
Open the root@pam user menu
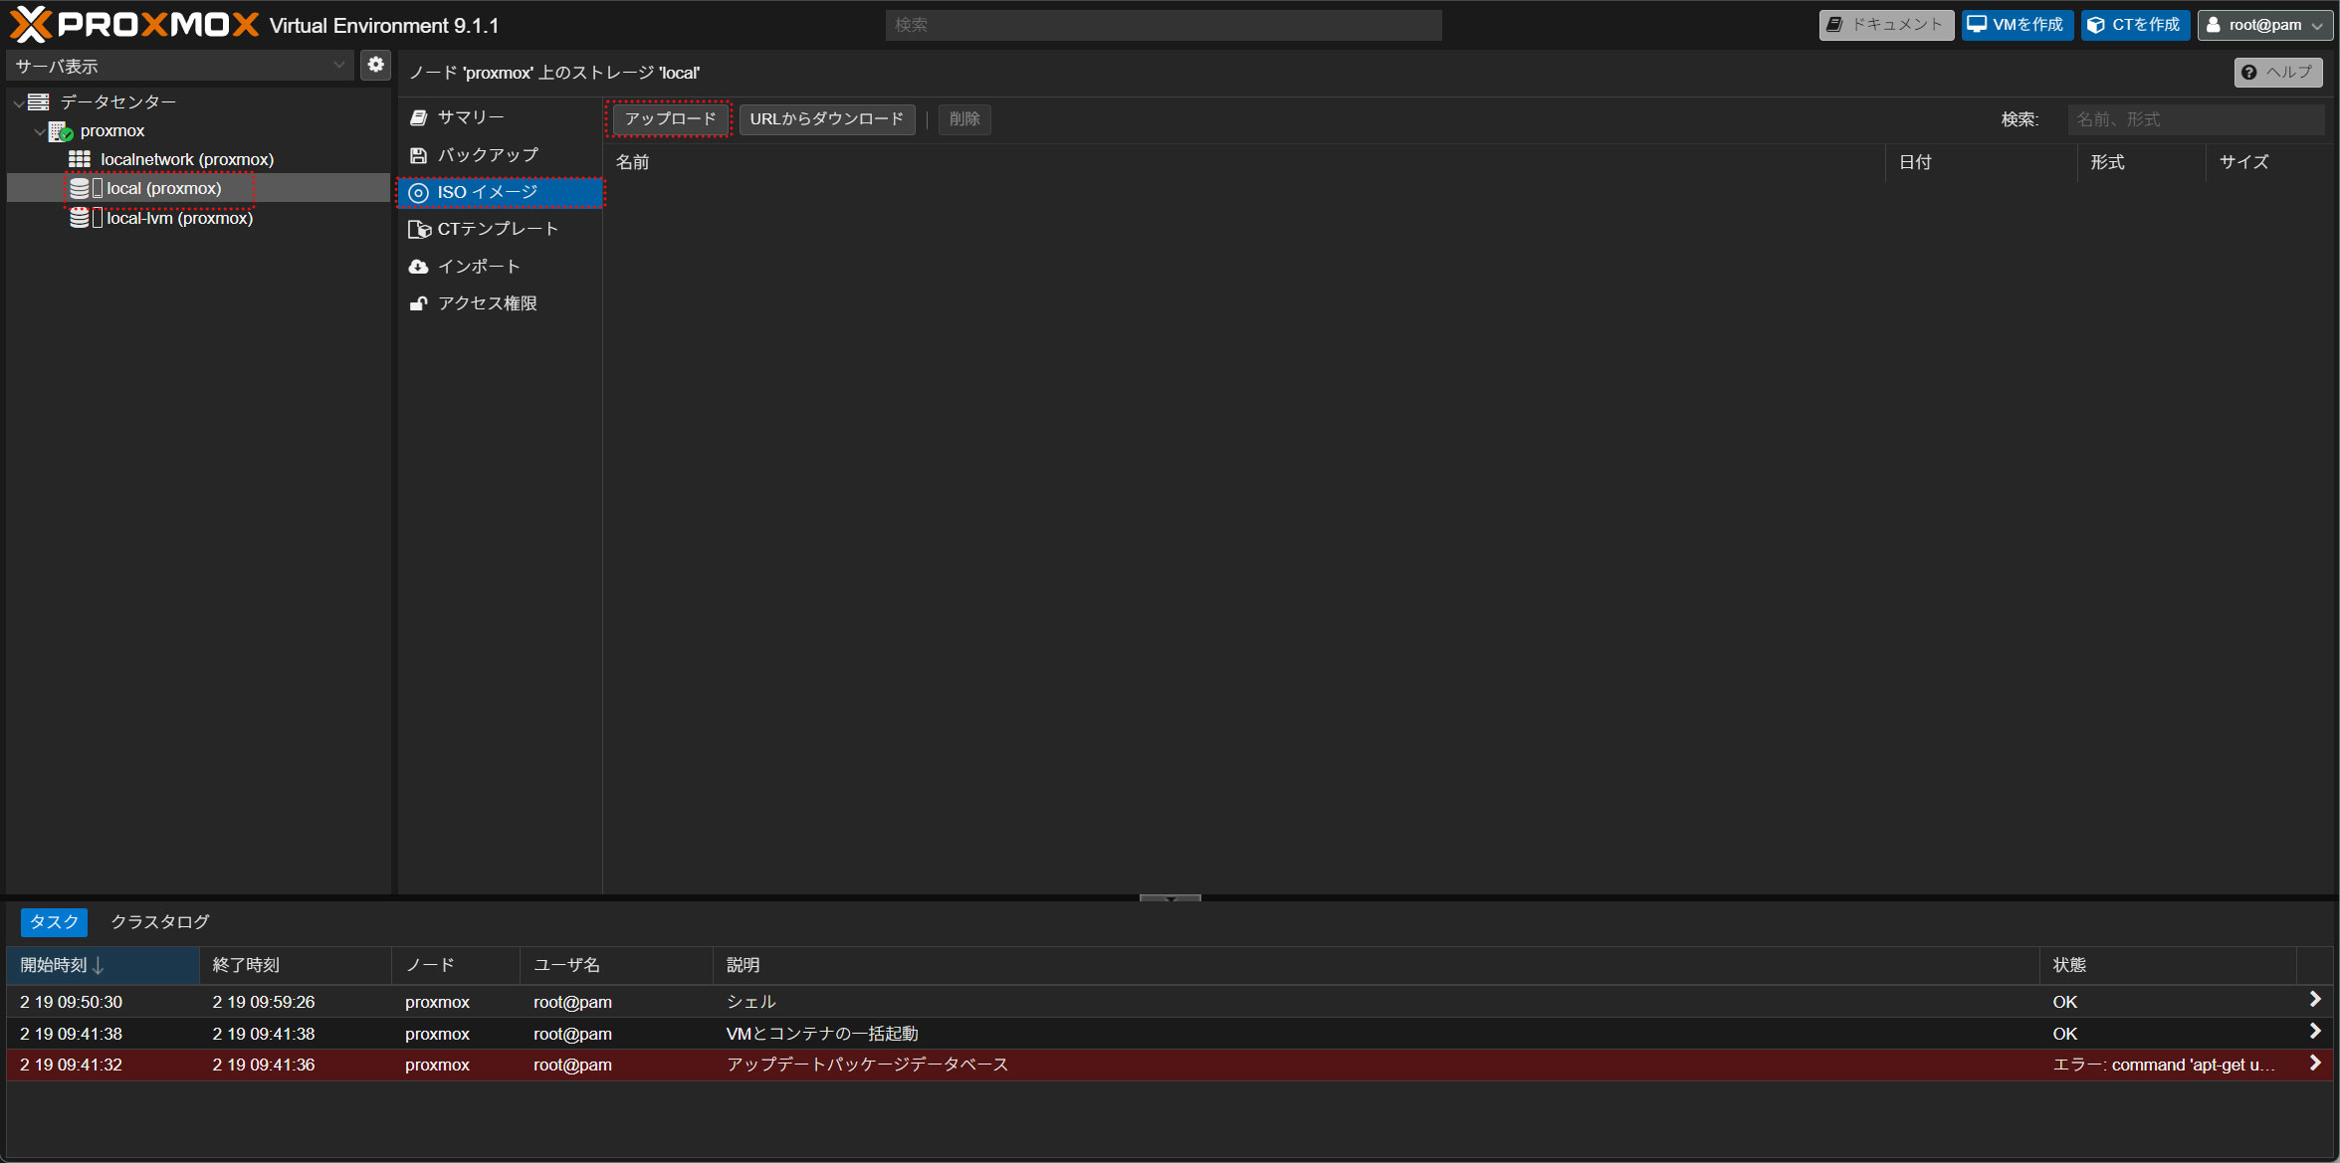pos(2264,25)
